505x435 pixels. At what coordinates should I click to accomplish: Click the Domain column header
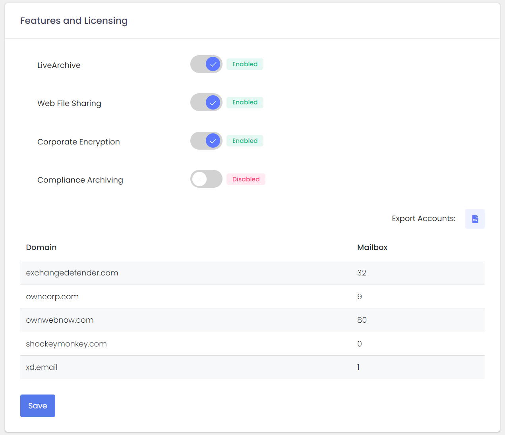click(x=41, y=247)
